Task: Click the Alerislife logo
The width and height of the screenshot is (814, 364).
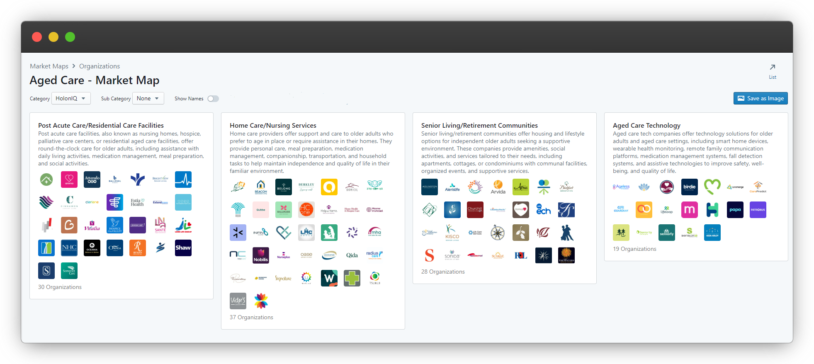Action: click(x=452, y=187)
